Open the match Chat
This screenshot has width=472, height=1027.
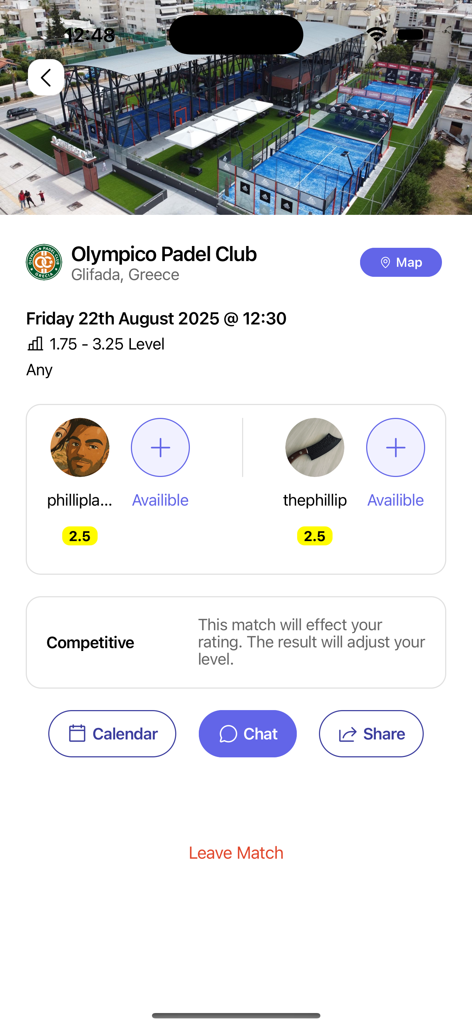point(247,734)
